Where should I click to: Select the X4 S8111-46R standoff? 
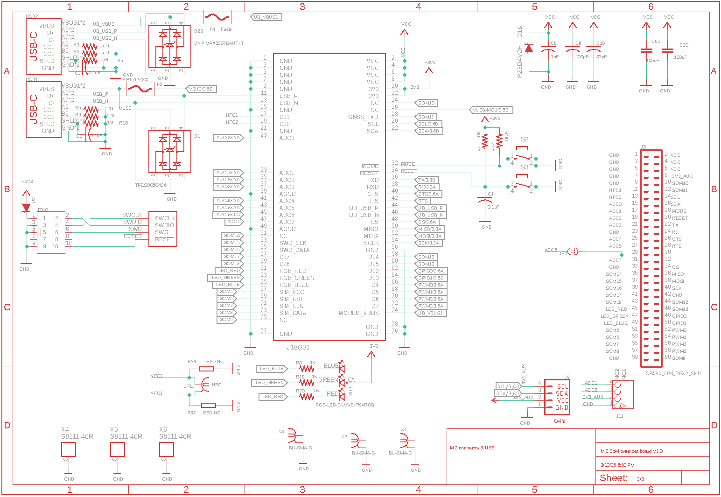coord(69,449)
